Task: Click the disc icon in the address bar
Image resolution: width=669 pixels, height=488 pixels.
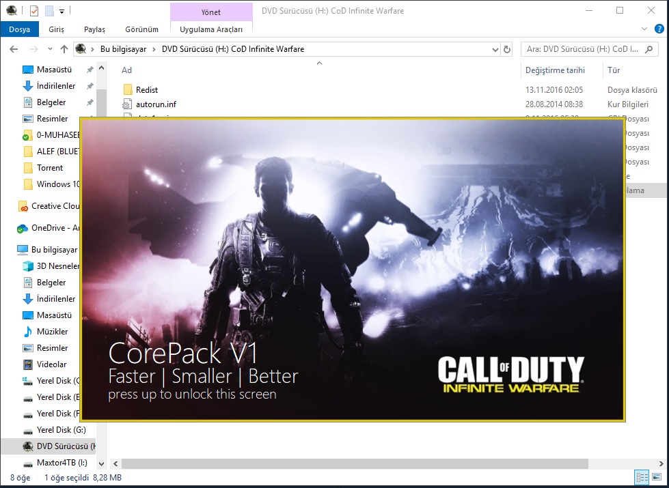Action: coord(81,49)
